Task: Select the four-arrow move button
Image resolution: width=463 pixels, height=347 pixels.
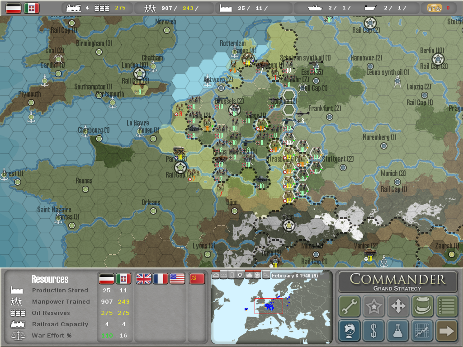Action: pyautogui.click(x=398, y=306)
